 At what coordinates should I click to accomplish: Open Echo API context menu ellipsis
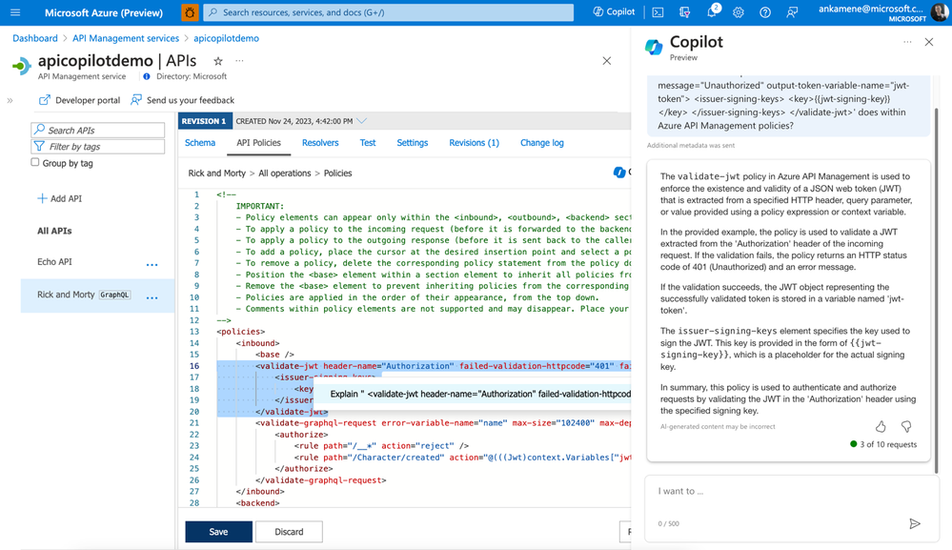point(152,265)
